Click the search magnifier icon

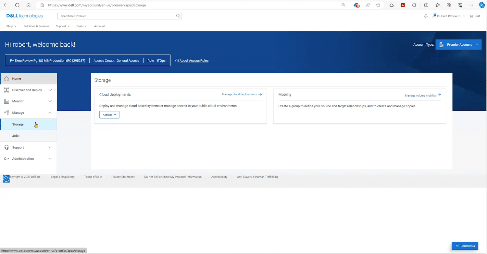click(178, 16)
